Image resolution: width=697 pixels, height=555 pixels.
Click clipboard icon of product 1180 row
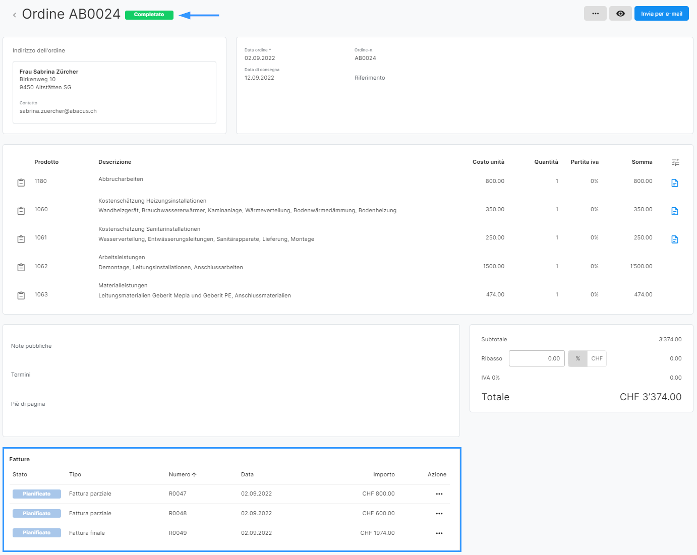pyautogui.click(x=21, y=182)
